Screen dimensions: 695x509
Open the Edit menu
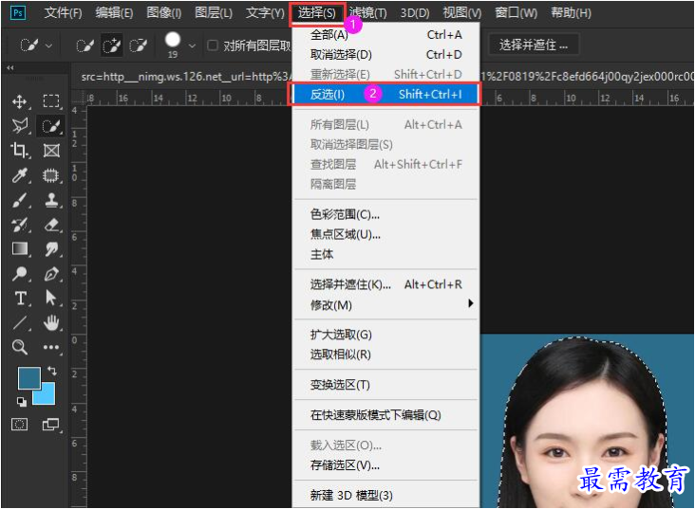click(x=114, y=13)
